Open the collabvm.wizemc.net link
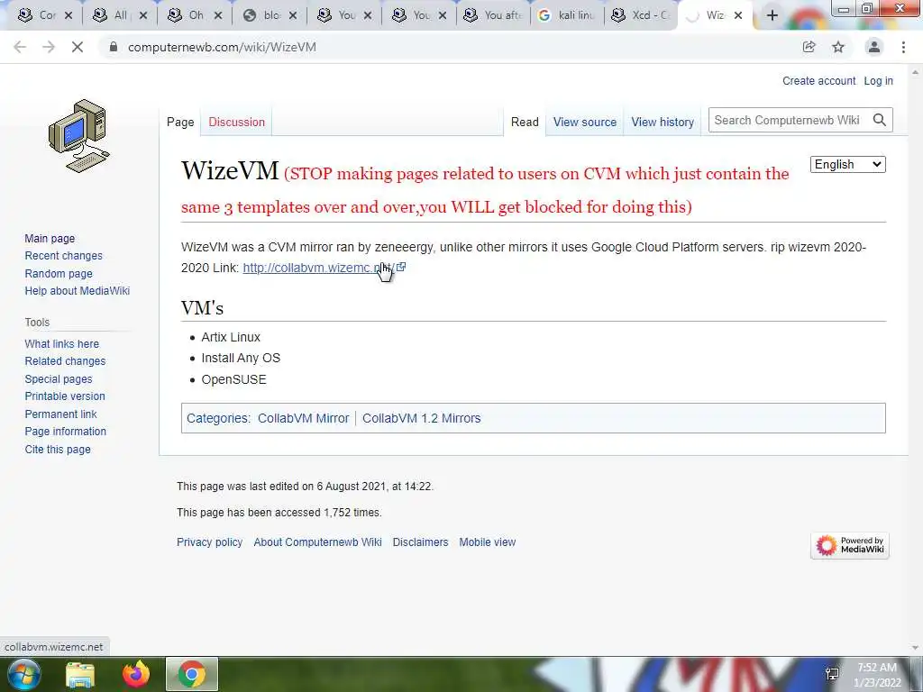923x692 pixels. coord(319,268)
